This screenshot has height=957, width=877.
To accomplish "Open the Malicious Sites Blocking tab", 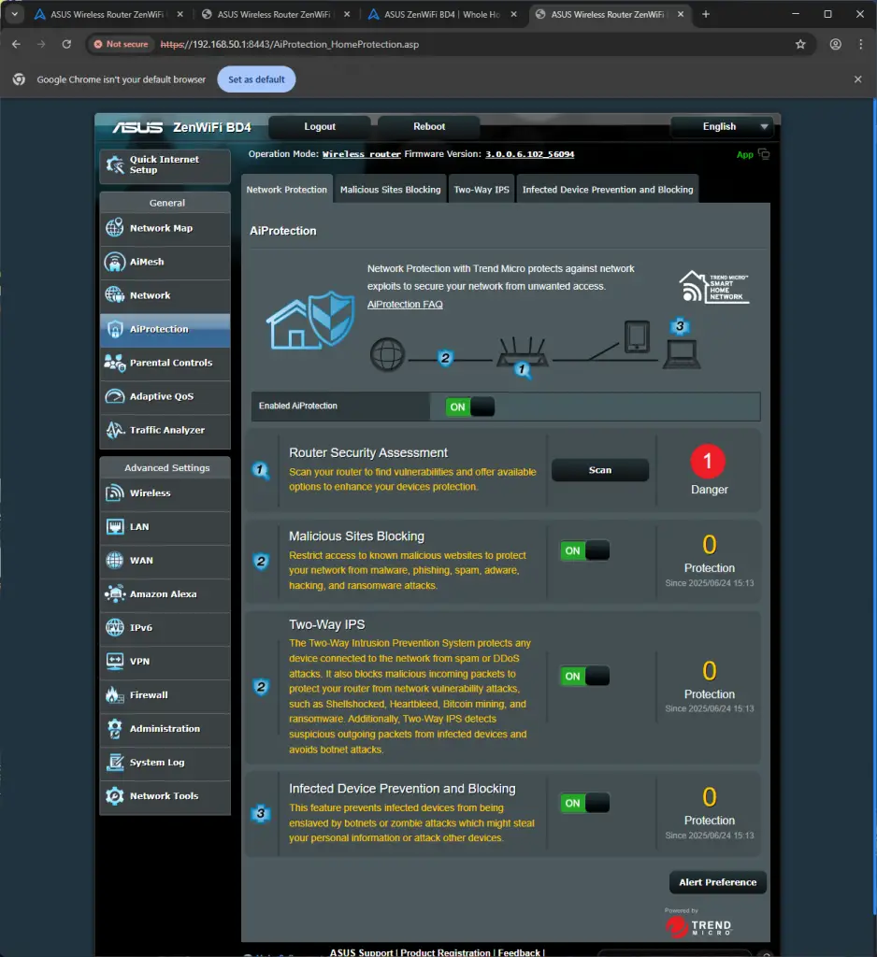I will coord(390,189).
